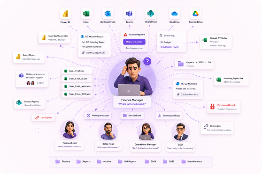Open the Monthly_Report.xlsx attachment
This screenshot has height=174, width=262.
[x=94, y=53]
